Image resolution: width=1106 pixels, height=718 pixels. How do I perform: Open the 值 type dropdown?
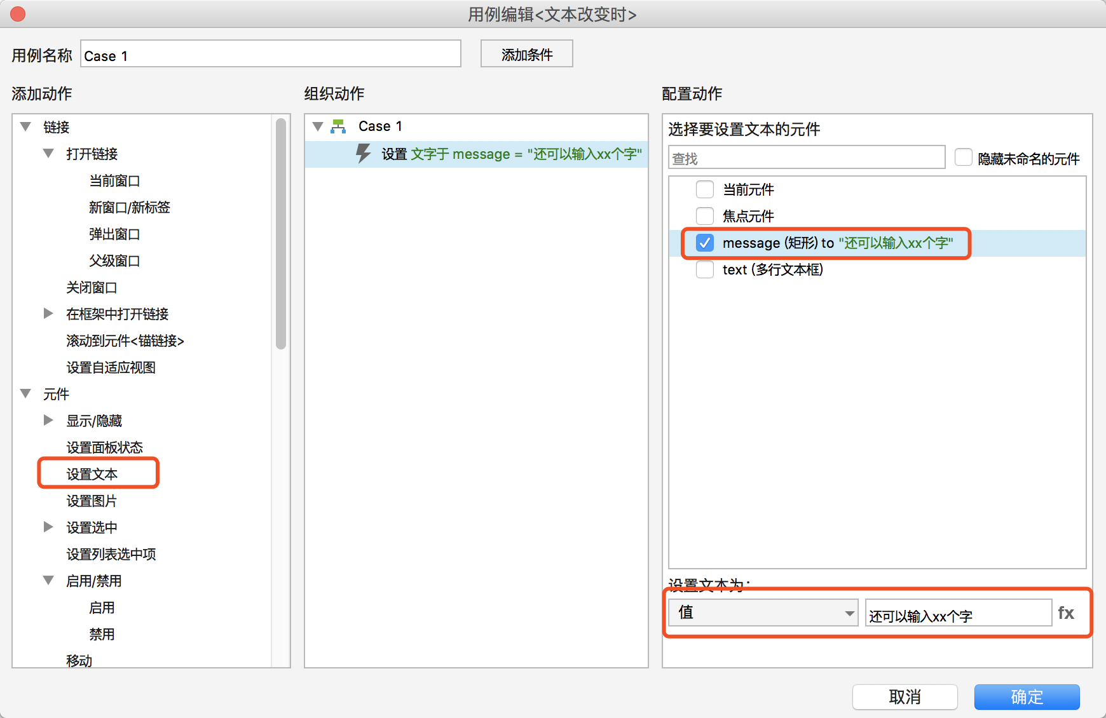(763, 613)
